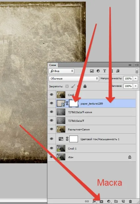
Task: Select the Слой 1 layer name
Action: coord(72,149)
